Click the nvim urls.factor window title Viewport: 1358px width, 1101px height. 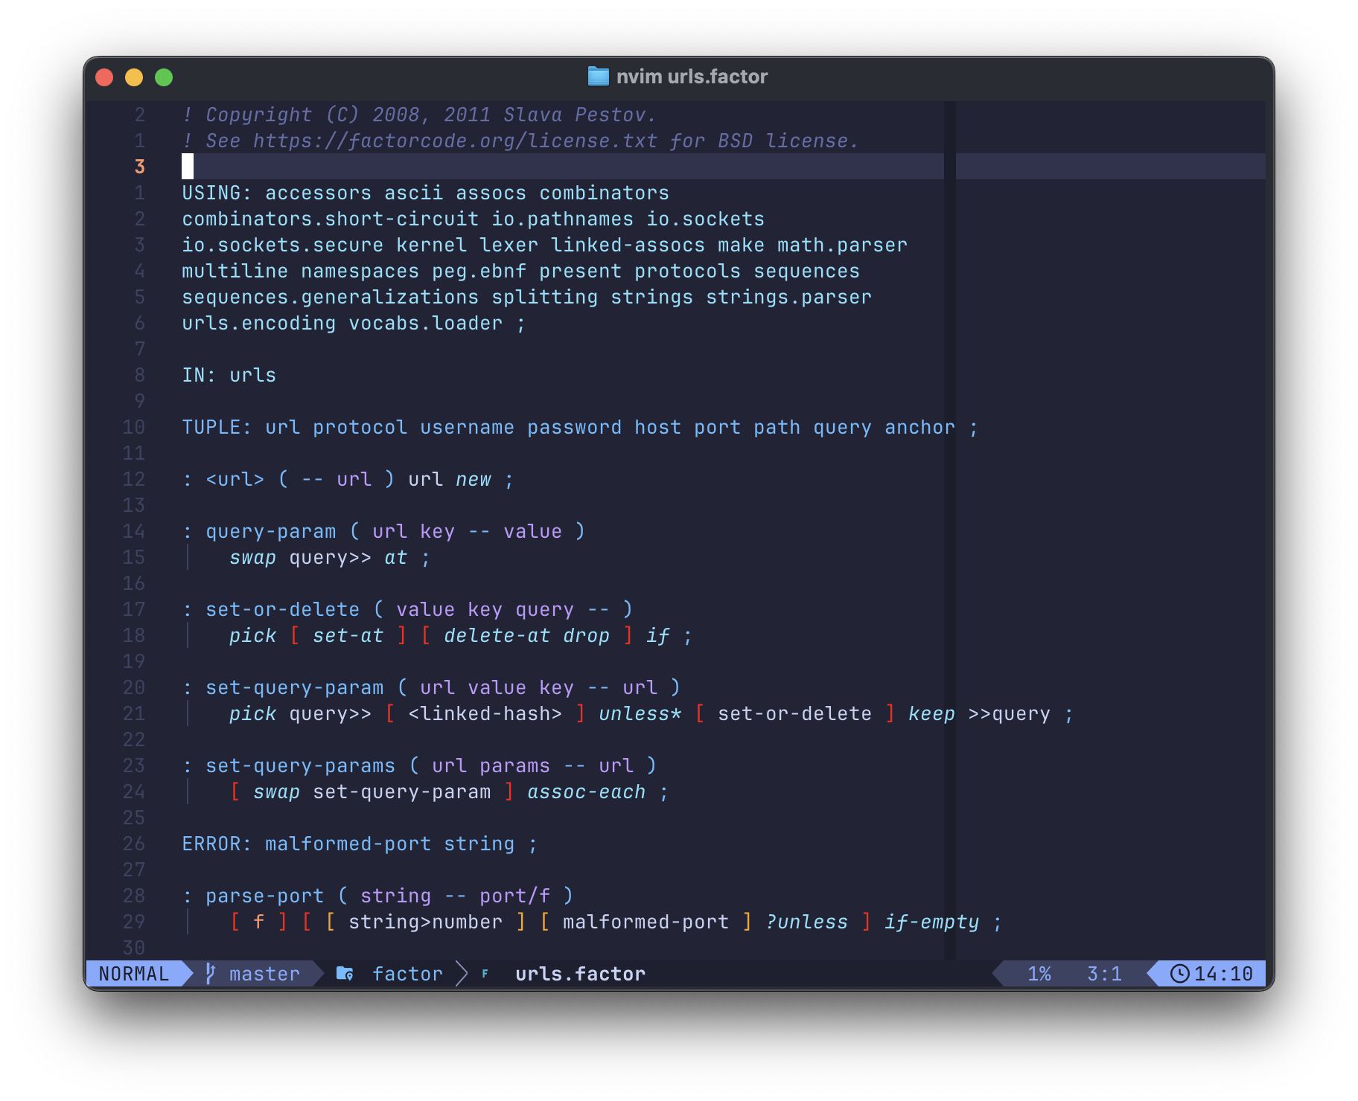692,77
